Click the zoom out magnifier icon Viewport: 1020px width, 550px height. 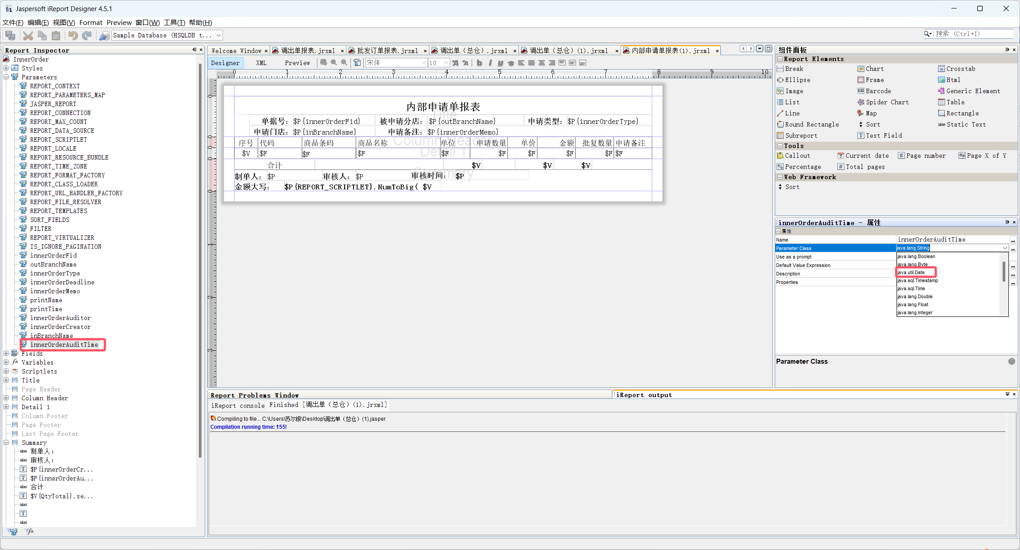[344, 63]
